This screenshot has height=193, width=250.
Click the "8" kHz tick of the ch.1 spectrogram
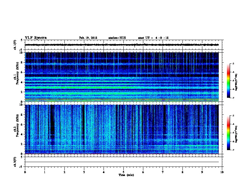(22, 62)
